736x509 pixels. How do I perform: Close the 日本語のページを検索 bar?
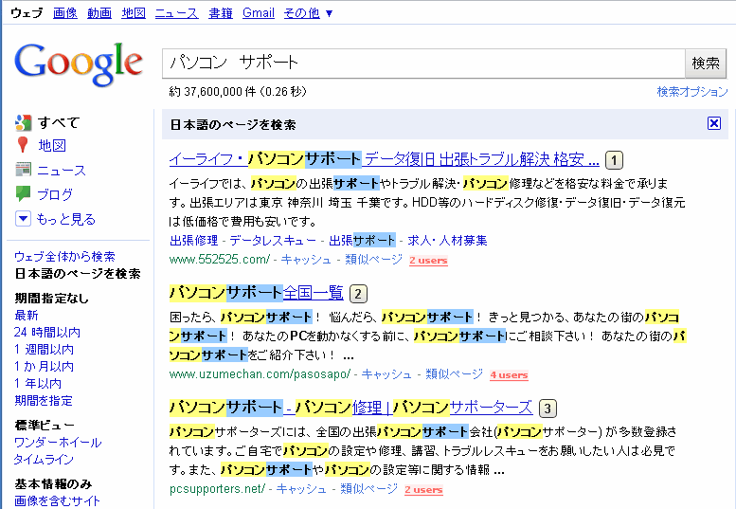tap(715, 124)
